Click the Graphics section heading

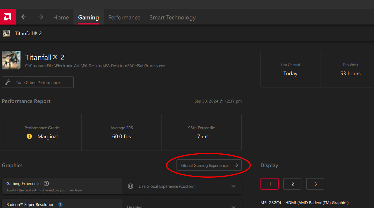[x=12, y=165]
